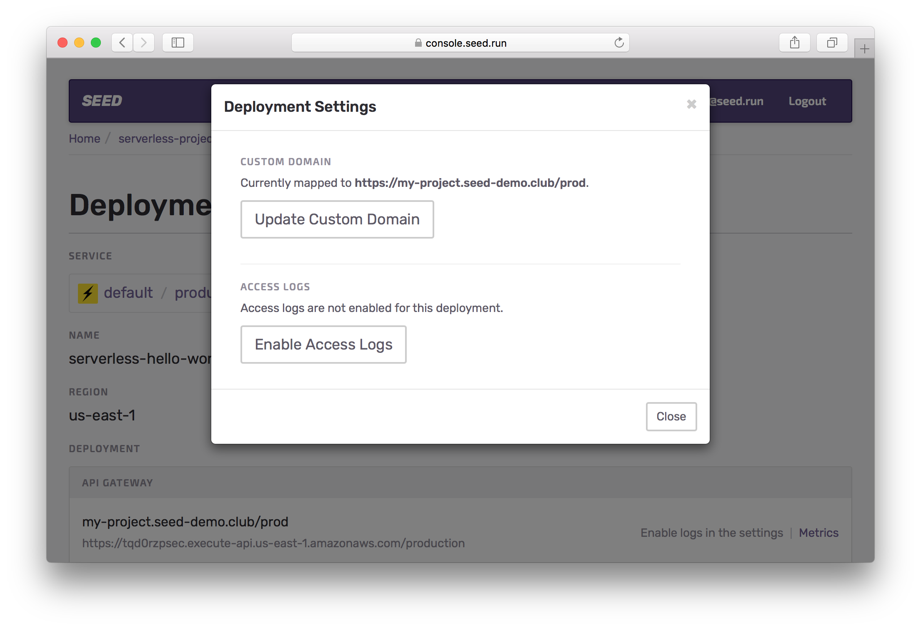Go to Home breadcrumb link

click(85, 138)
